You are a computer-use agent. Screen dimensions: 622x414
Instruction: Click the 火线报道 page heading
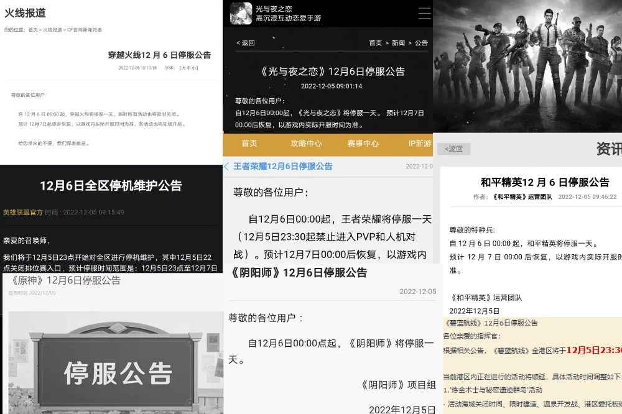click(25, 13)
